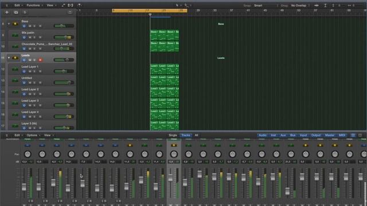Open the tracks area Functions menu

tap(34, 5)
